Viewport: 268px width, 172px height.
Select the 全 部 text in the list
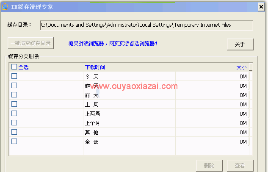coord(92,141)
